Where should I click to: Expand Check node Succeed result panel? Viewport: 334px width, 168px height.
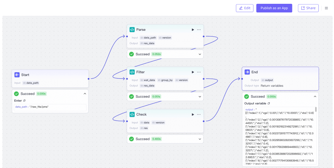coord(200,139)
